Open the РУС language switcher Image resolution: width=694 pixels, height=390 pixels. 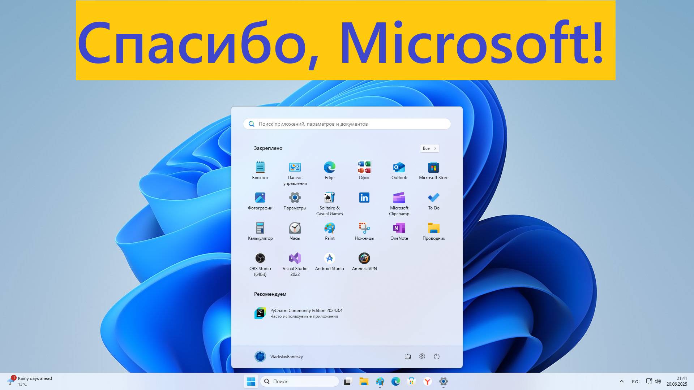pos(635,381)
